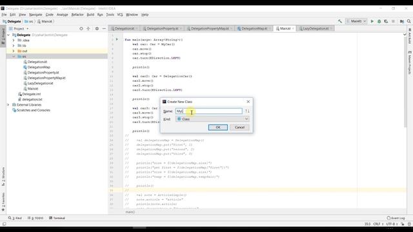Open Project Structure icon in toolbar
The height and width of the screenshot is (232, 413).
click(x=402, y=21)
